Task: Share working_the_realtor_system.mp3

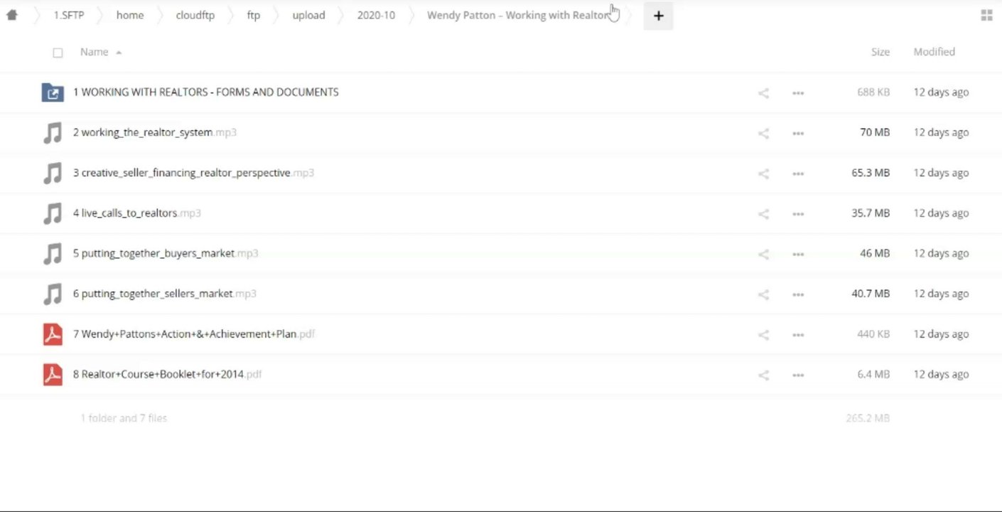Action: point(763,133)
